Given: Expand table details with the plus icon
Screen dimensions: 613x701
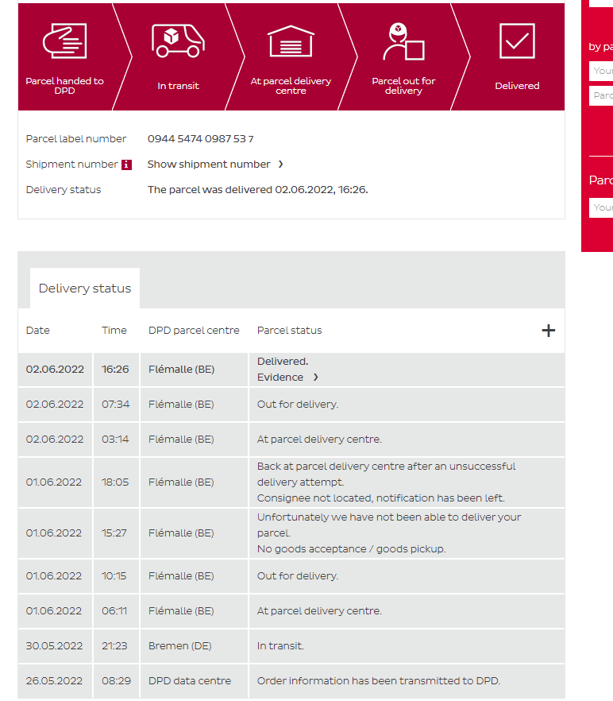Looking at the screenshot, I should point(548,331).
